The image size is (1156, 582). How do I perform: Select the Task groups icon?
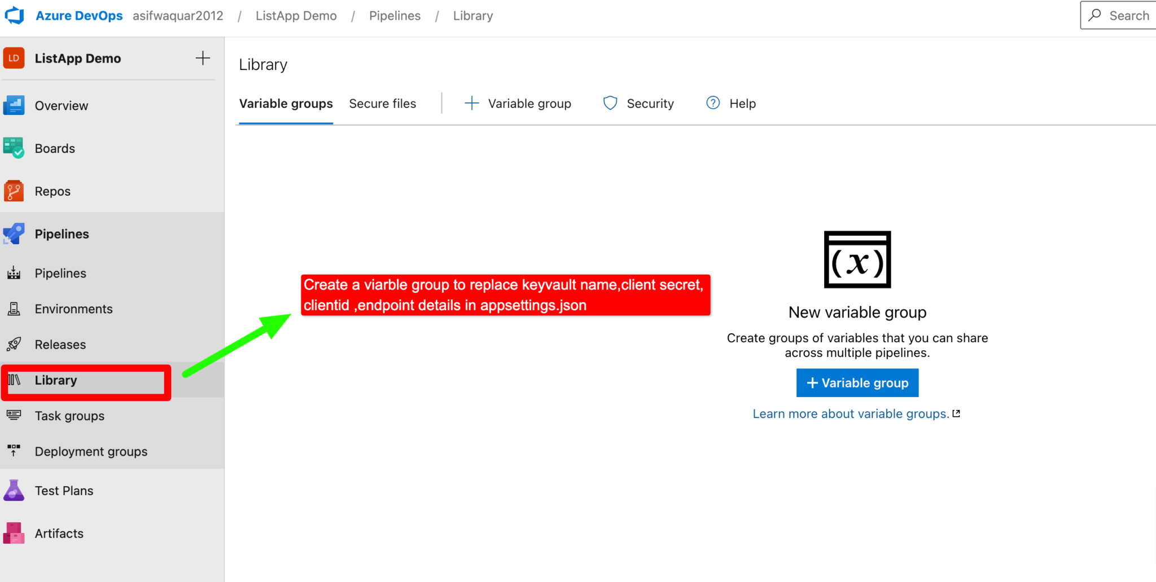(x=14, y=416)
